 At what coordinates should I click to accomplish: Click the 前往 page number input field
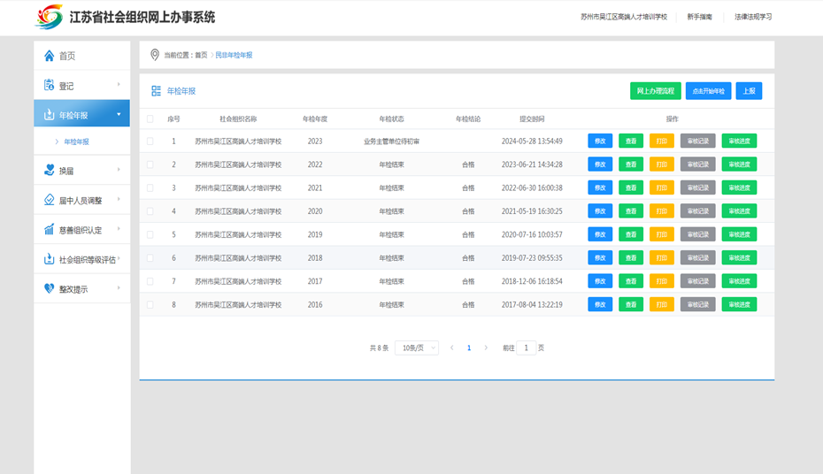coord(527,348)
